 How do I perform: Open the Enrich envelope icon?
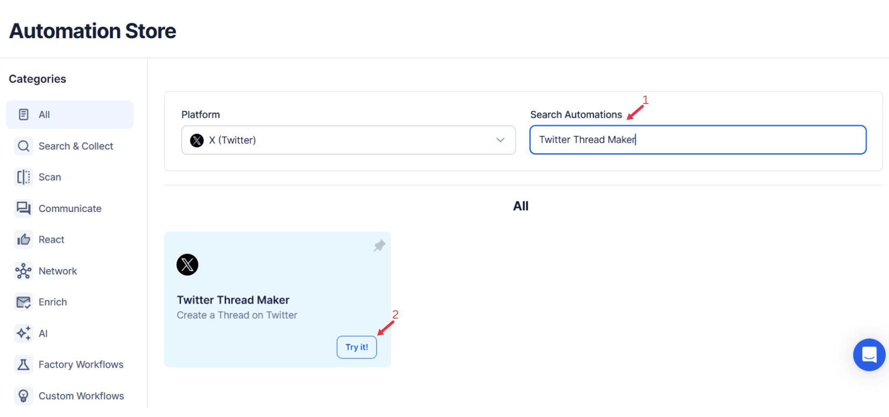[24, 302]
